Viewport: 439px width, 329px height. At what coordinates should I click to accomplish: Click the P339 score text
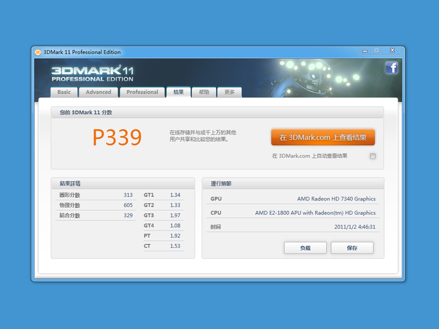click(x=117, y=137)
